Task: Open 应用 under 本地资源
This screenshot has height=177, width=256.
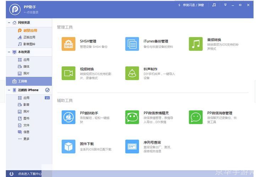Action: point(29,60)
